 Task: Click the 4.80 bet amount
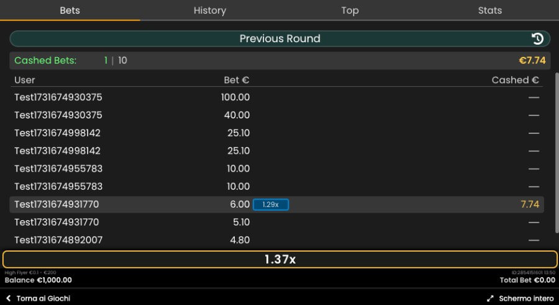240,240
